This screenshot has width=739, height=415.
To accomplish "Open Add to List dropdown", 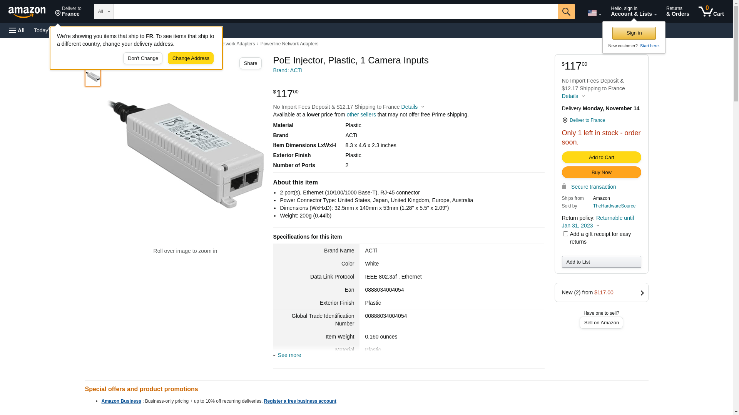I will 601,262.
